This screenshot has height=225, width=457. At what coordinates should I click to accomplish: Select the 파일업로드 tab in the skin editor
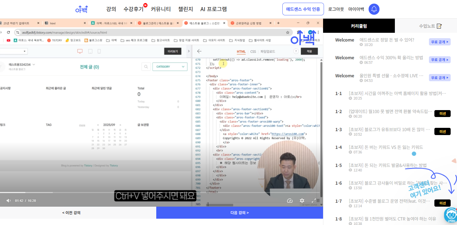(268, 51)
